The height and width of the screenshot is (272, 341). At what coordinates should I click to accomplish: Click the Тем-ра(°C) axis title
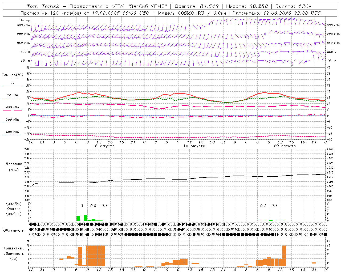(x=13, y=75)
